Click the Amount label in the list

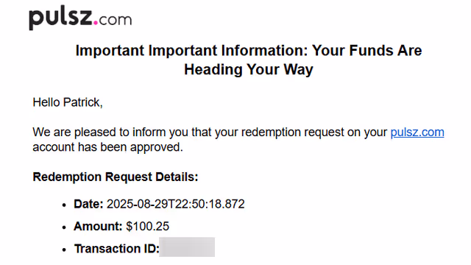coord(98,226)
